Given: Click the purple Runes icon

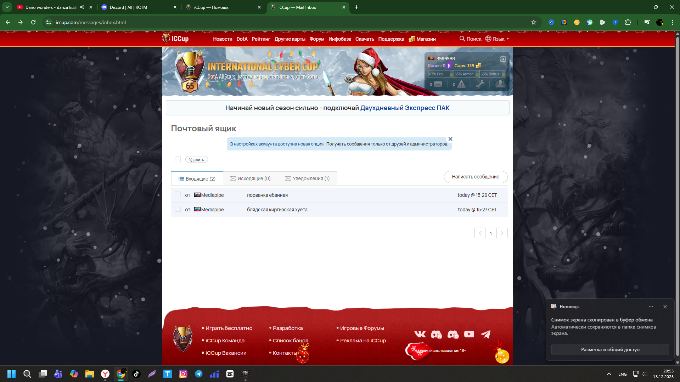Looking at the screenshot, I should (449, 65).
